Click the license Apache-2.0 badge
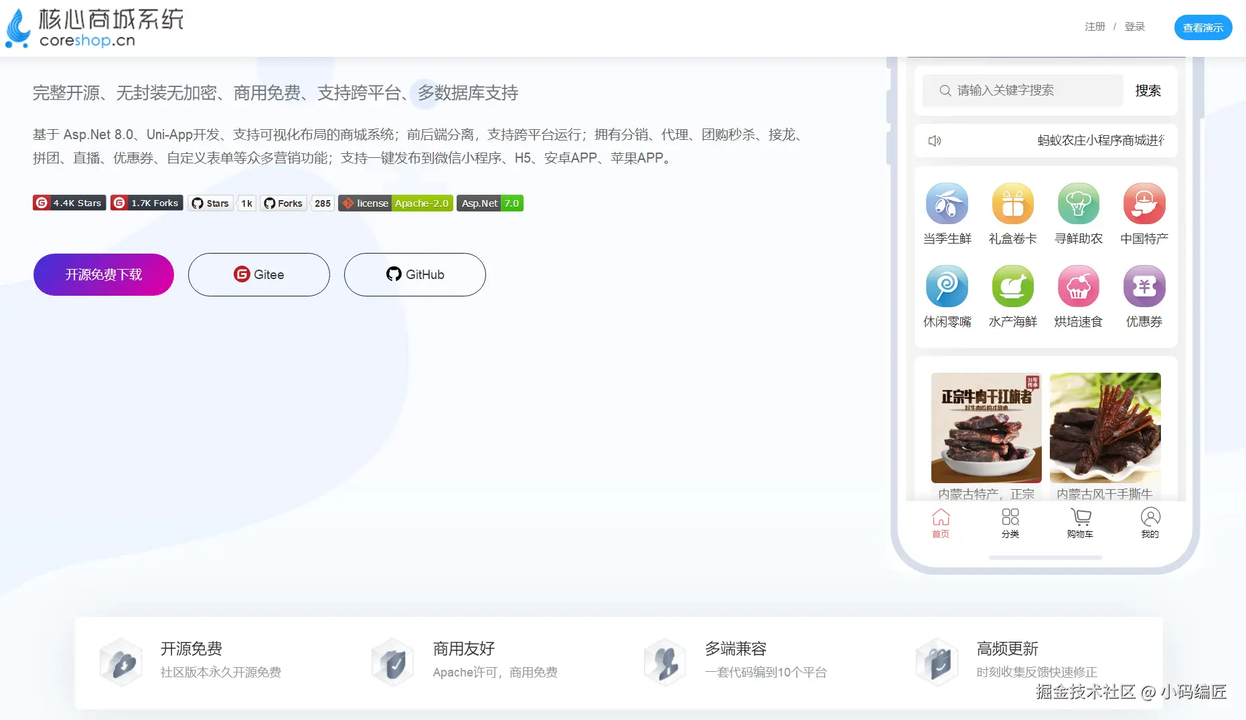Screen dimensions: 1246x720 [x=396, y=203]
